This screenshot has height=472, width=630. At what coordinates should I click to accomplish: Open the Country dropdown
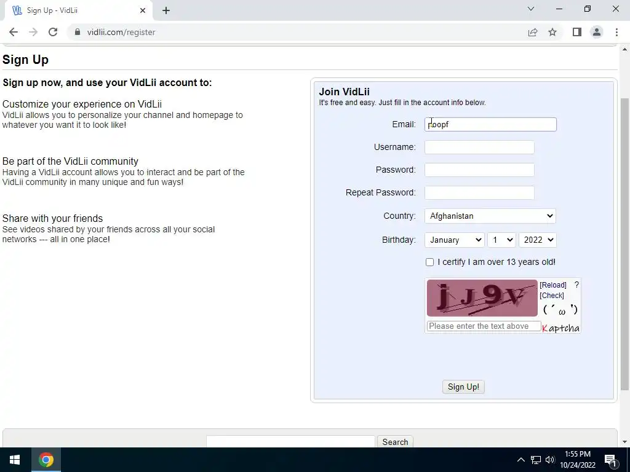[490, 216]
